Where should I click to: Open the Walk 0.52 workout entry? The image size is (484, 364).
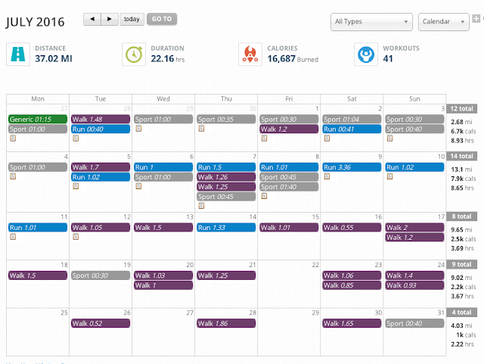[100, 323]
